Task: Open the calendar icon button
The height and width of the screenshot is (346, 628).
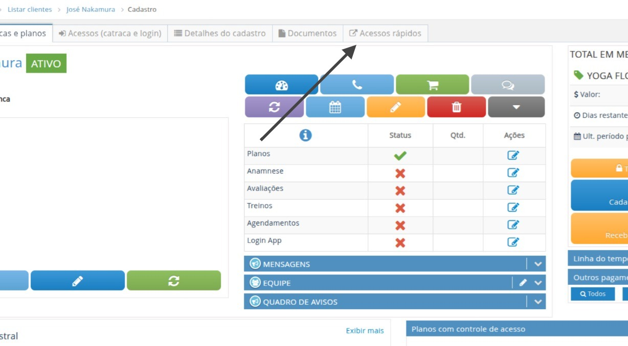Action: click(x=335, y=107)
